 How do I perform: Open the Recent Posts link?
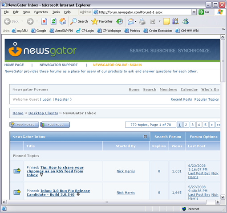click(181, 99)
